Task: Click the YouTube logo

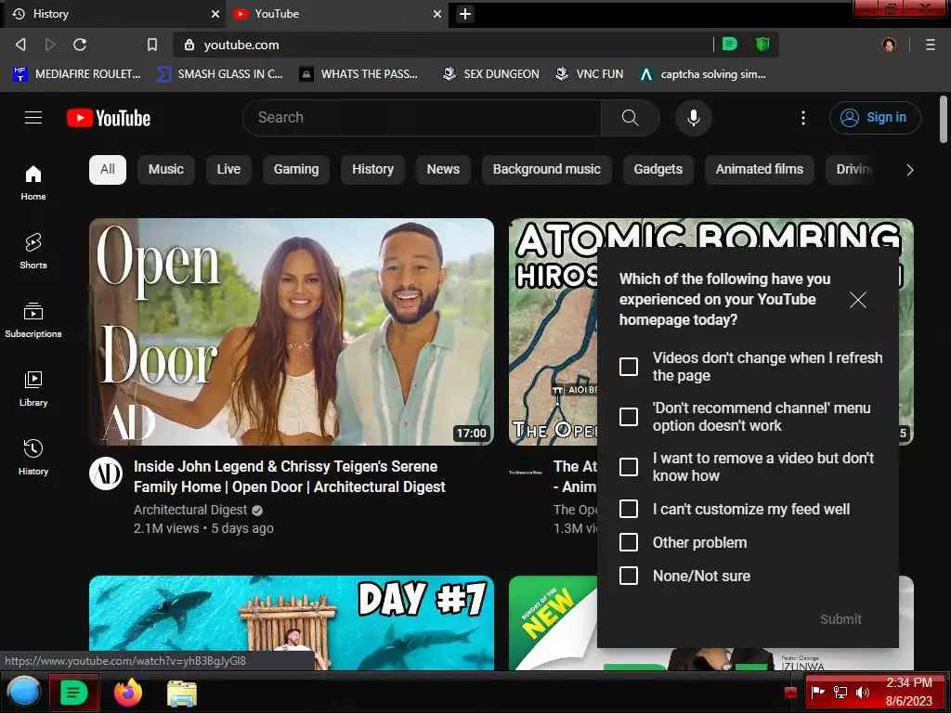Action: [x=109, y=118]
